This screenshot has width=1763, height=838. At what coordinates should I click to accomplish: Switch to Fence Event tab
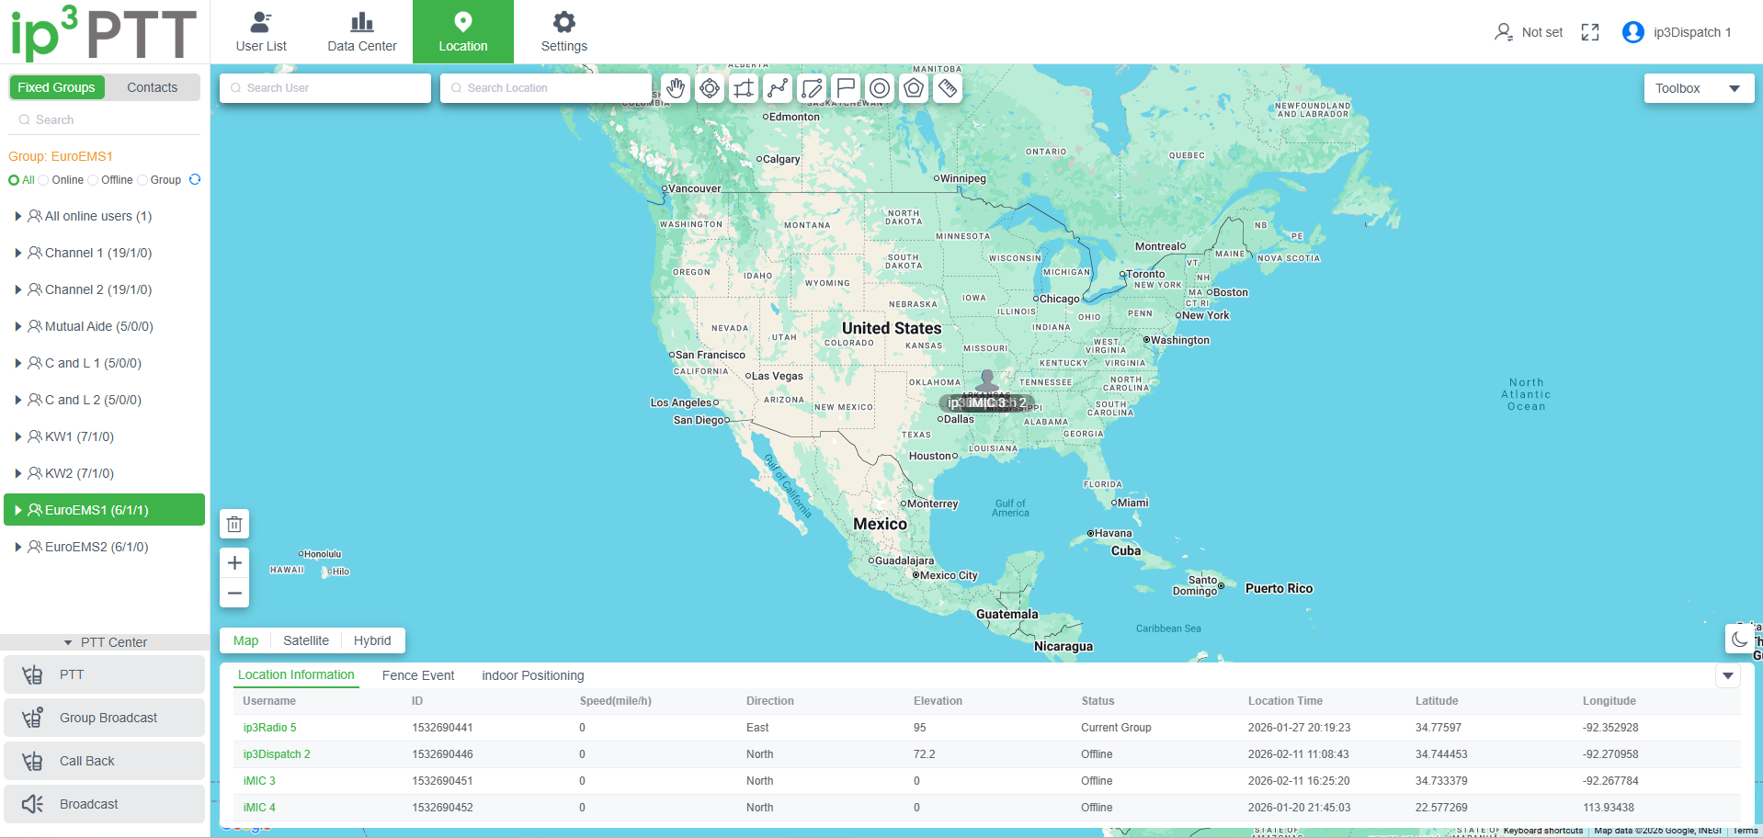point(418,675)
